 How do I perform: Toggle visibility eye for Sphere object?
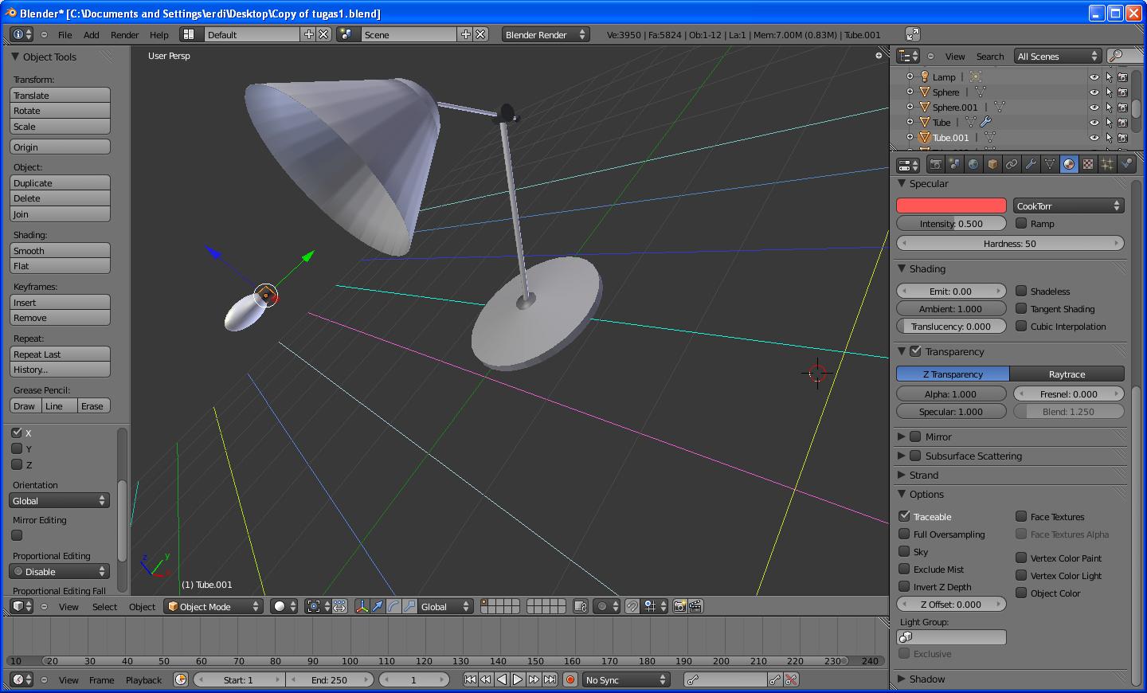(x=1094, y=92)
